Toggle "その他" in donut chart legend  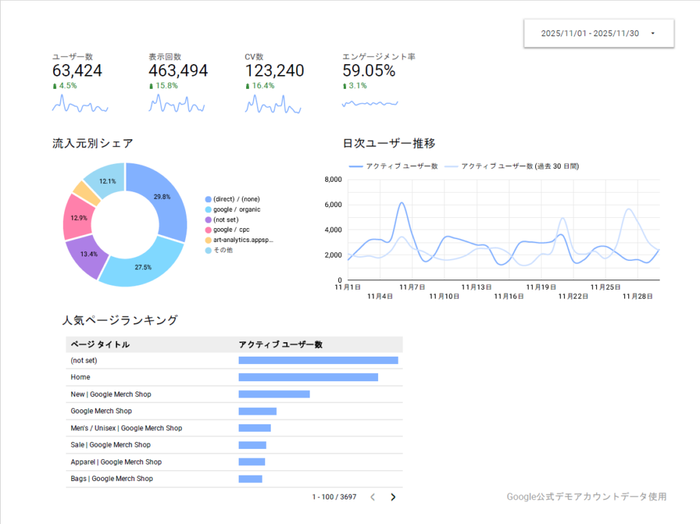[222, 250]
